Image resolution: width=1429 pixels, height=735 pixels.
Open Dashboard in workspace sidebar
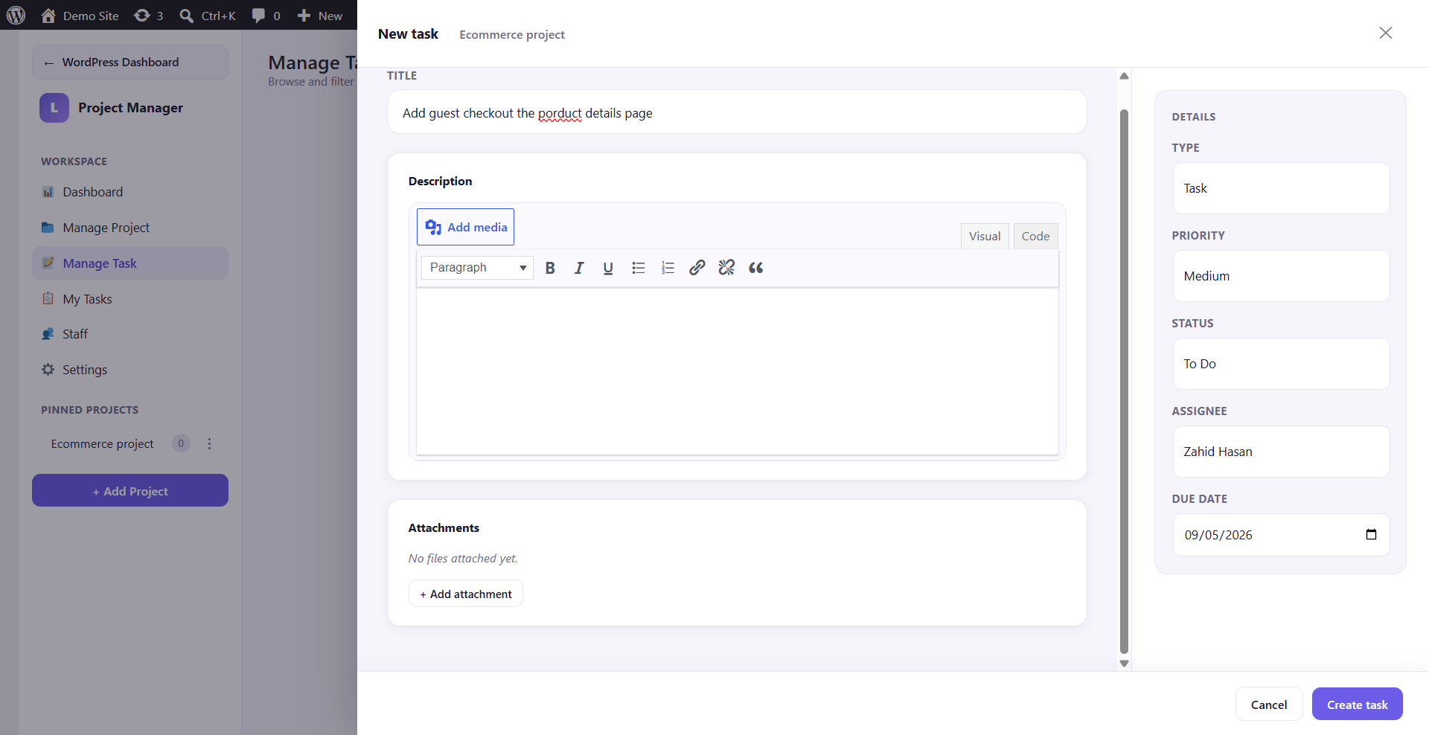pos(130,192)
